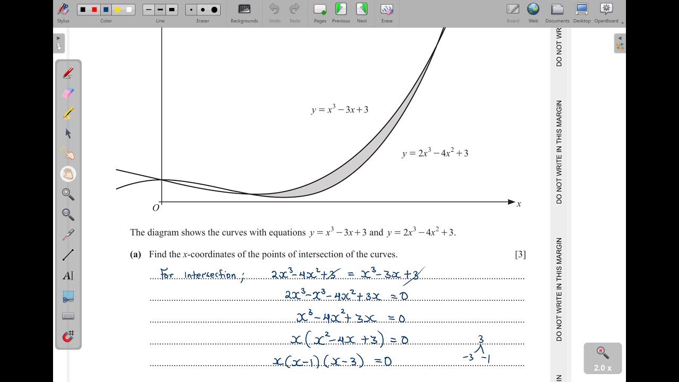This screenshot has height=382, width=679.
Task: Switch to Web mode
Action: (x=533, y=13)
